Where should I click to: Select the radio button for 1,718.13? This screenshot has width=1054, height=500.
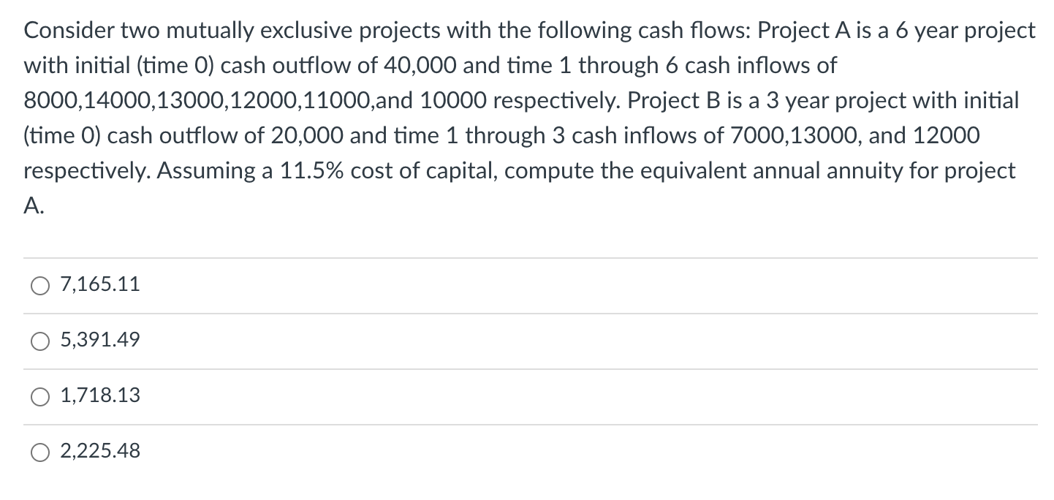[40, 396]
